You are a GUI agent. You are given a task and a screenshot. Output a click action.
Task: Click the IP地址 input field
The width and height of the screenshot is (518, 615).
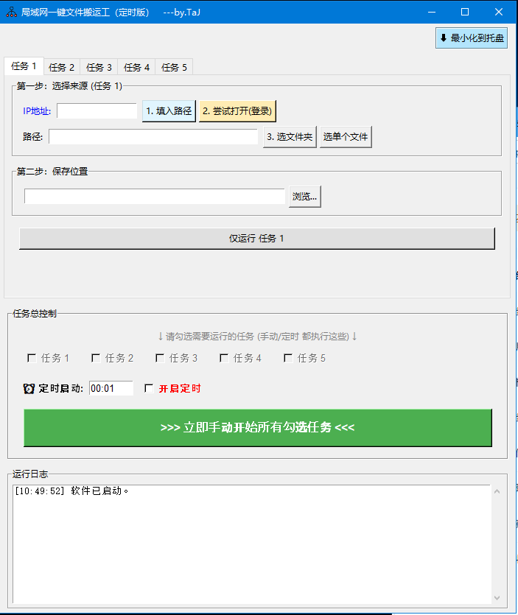point(97,111)
